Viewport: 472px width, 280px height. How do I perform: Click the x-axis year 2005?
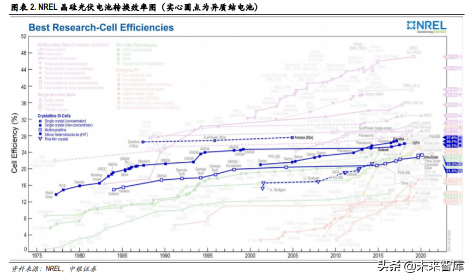(x=293, y=255)
